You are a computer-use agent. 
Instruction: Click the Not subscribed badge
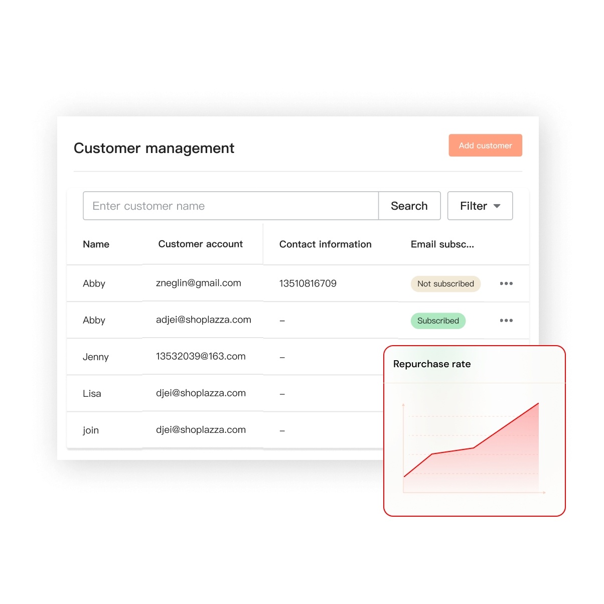coord(445,284)
